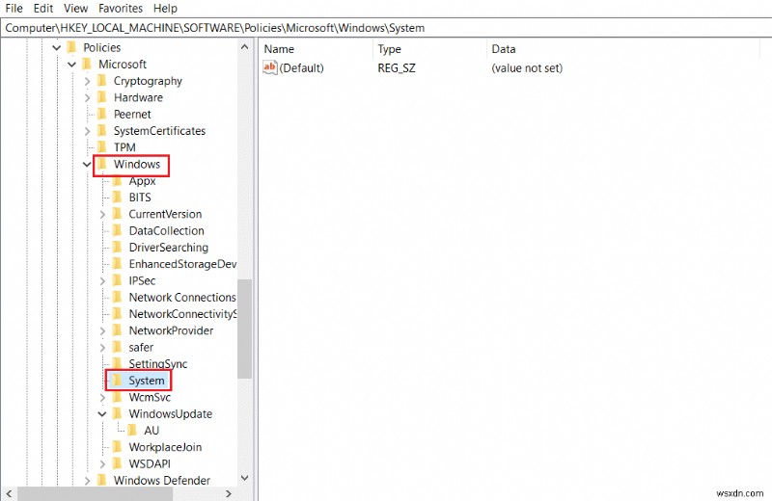
Task: Collapse the Microsoft key
Action: coord(71,65)
